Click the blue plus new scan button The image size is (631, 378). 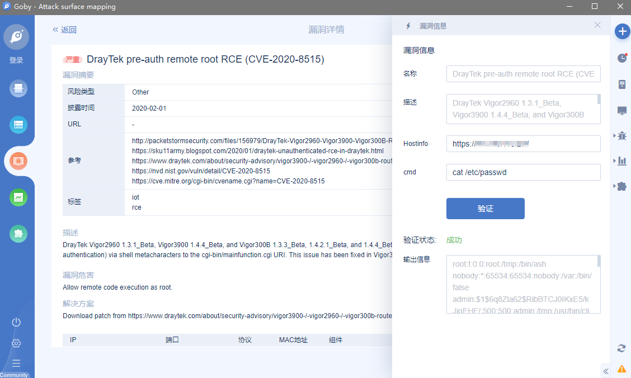point(622,31)
